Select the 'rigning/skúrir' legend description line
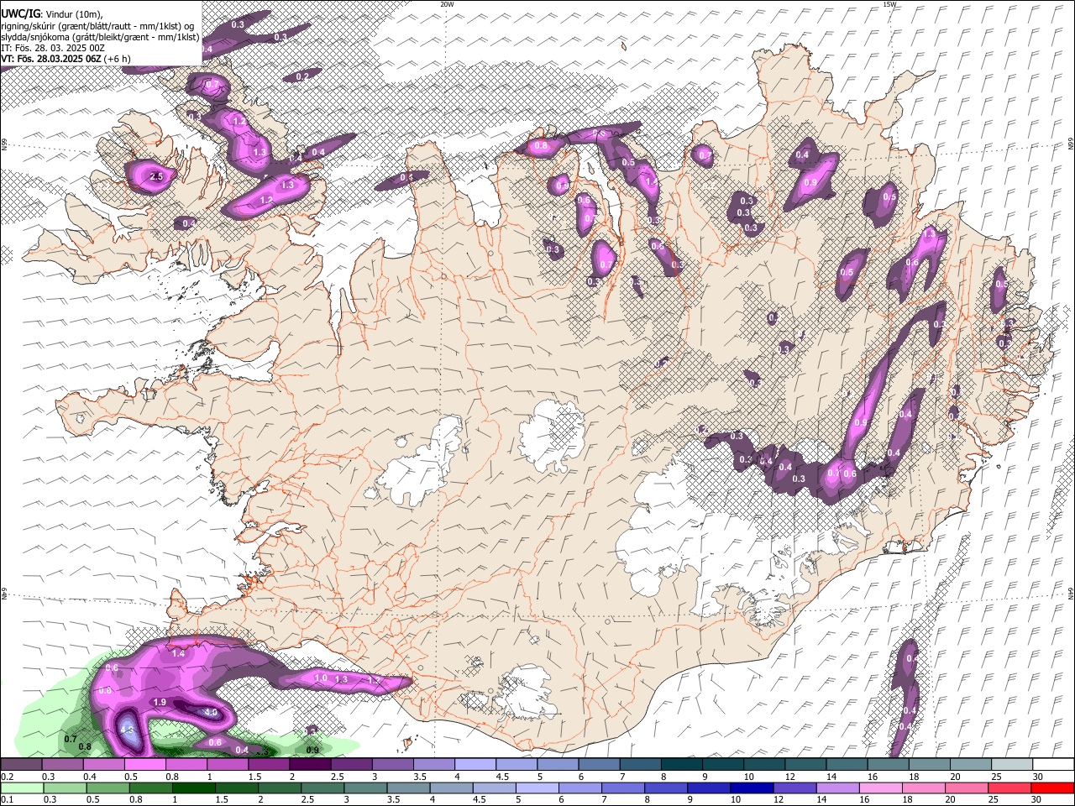This screenshot has height=806, width=1075. [x=97, y=26]
